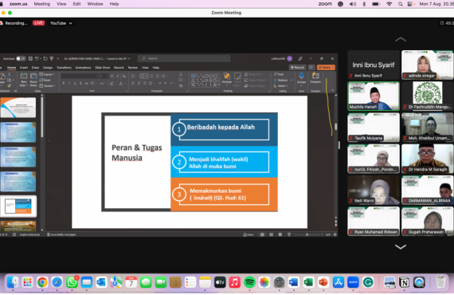The height and width of the screenshot is (295, 454).
Task: Open the Slide Show ribbon tab
Action: 103,68
